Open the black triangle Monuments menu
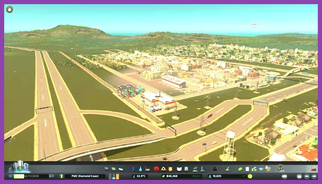The width and height of the screenshot is (322, 184). pyautogui.click(x=215, y=169)
